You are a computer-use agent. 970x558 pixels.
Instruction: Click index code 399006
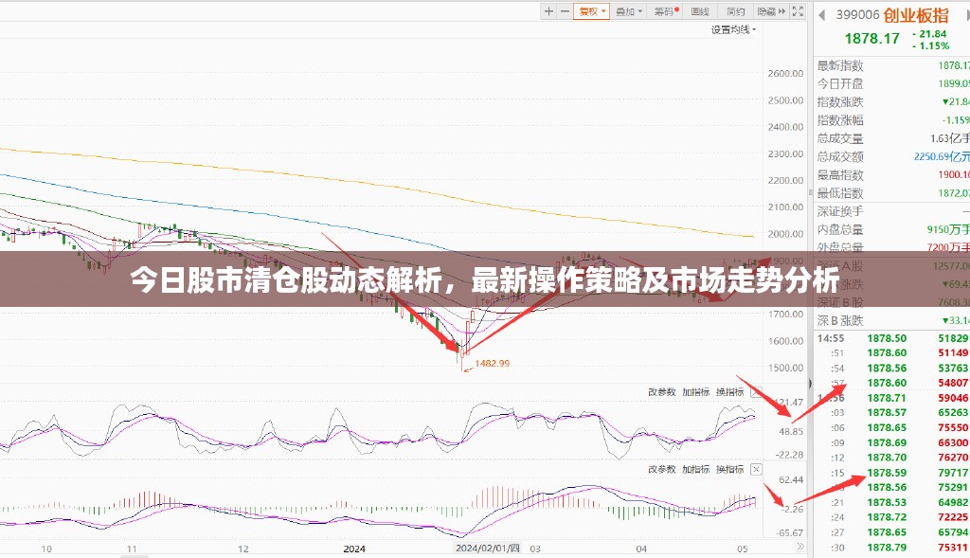[x=857, y=15]
